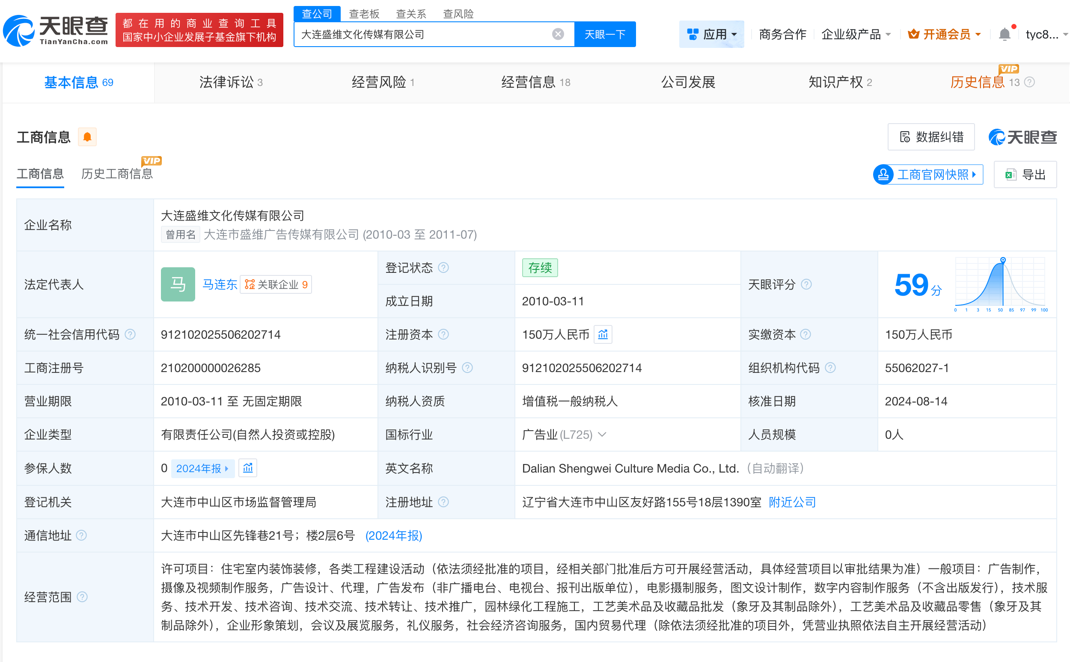The width and height of the screenshot is (1070, 662).
Task: Expand the 广告业 industry classification chevron
Action: [603, 434]
